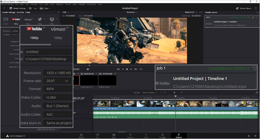This screenshot has width=260, height=139.
Task: Open the Edit menu in the menu bar
Action: coord(22,4)
